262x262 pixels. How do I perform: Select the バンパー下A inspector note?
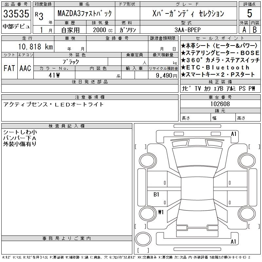(x=20, y=138)
